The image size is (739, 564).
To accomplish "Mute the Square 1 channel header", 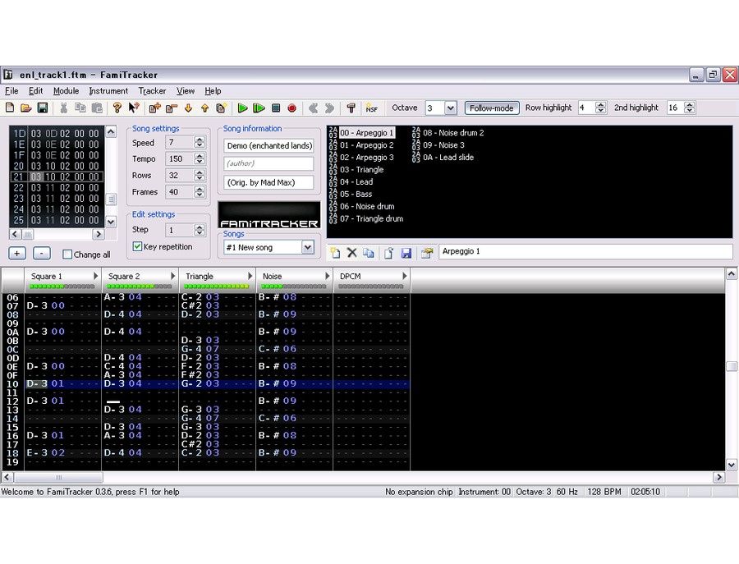I will (x=46, y=276).
